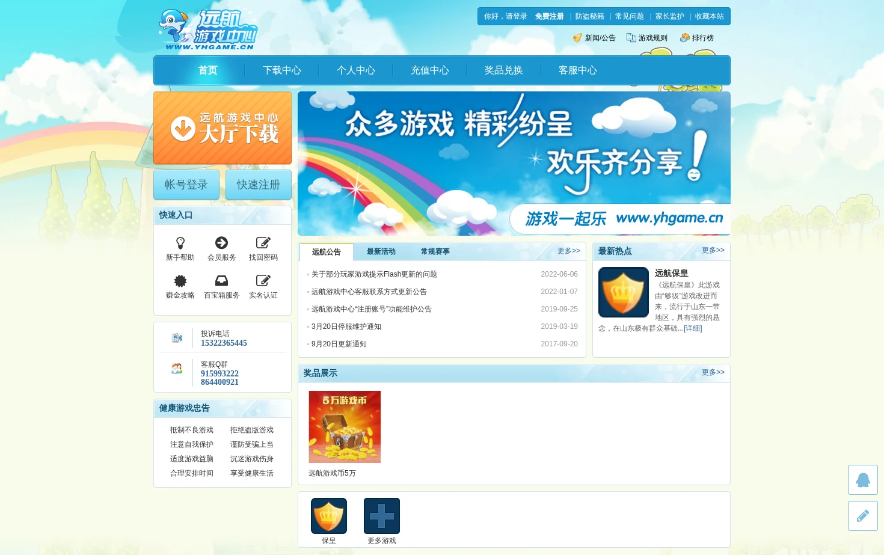The image size is (884, 555).
Task: Click the 游戏规则 document icon
Action: tap(631, 38)
